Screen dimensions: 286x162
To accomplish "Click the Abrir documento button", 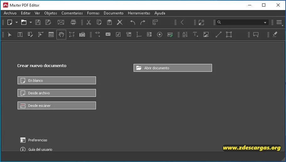I will pyautogui.click(x=173, y=68).
